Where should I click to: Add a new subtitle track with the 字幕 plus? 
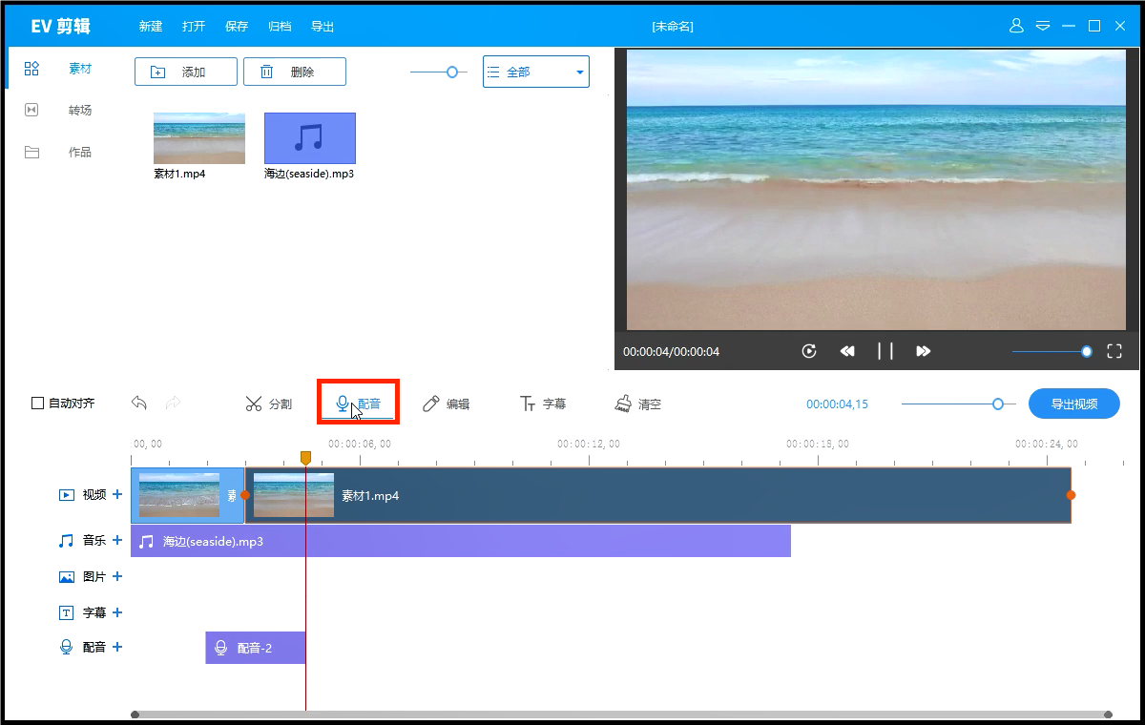click(x=116, y=611)
